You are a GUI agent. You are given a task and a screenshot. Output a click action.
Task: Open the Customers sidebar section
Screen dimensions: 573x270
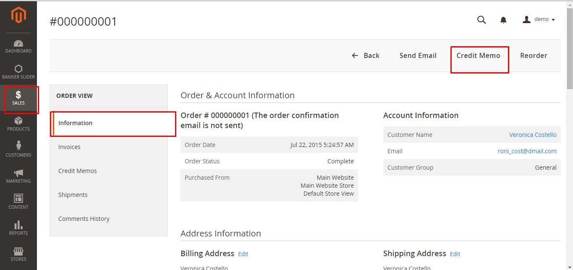pos(18,150)
